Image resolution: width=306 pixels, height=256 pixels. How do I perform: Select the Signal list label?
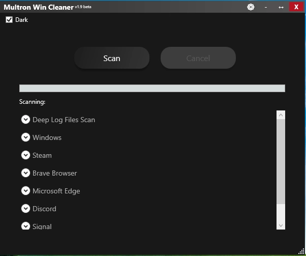(x=42, y=226)
